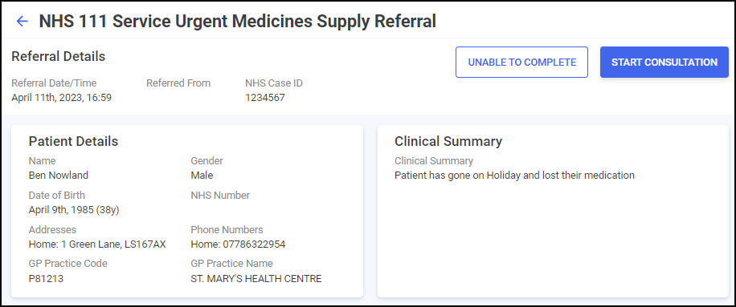Click the back arrow icon
The height and width of the screenshot is (307, 736).
[22, 21]
